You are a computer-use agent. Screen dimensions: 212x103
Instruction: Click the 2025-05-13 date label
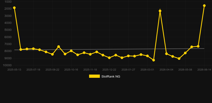point(14,70)
